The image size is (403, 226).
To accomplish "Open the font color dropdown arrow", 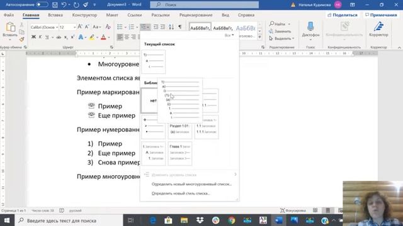I will 109,38.
